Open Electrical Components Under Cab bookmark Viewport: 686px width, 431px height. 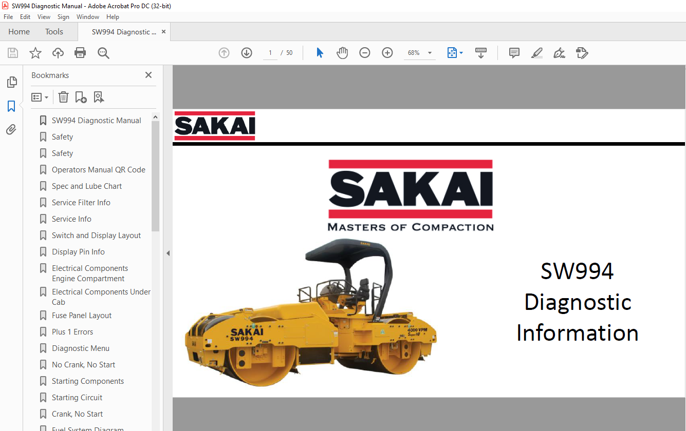[101, 297]
